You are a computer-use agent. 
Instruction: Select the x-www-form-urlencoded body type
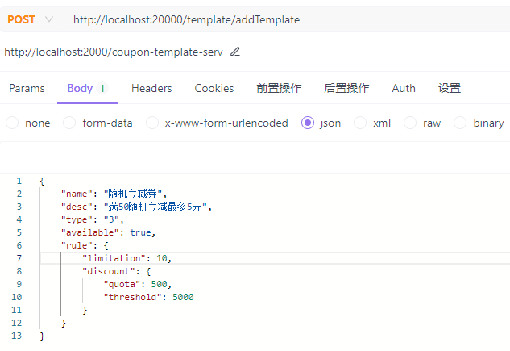coord(218,123)
